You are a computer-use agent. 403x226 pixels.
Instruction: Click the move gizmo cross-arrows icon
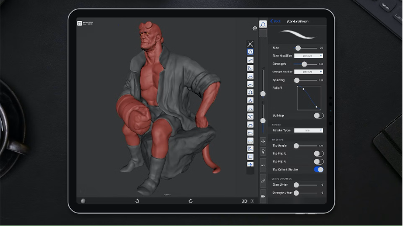[263, 141]
